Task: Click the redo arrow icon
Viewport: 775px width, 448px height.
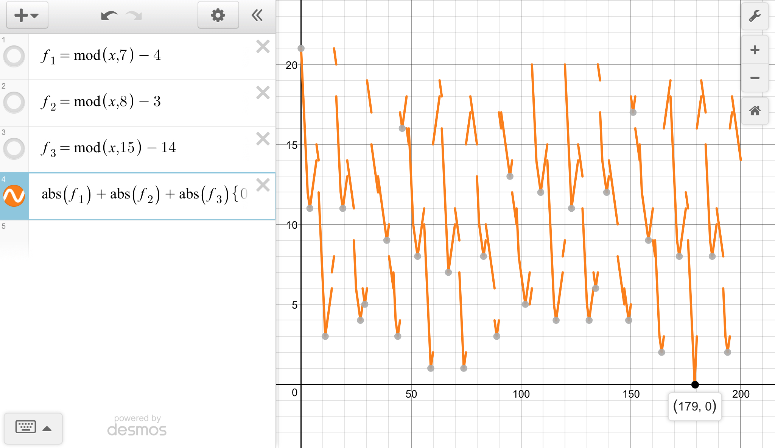Action: 134,16
